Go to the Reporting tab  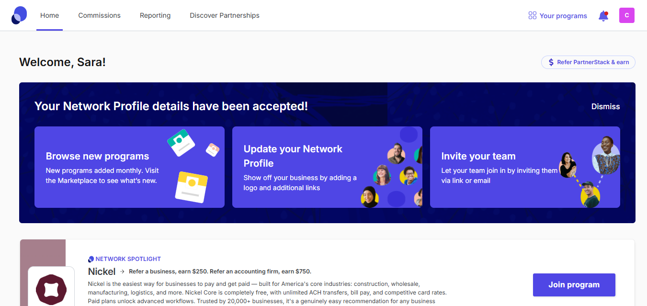pos(155,15)
